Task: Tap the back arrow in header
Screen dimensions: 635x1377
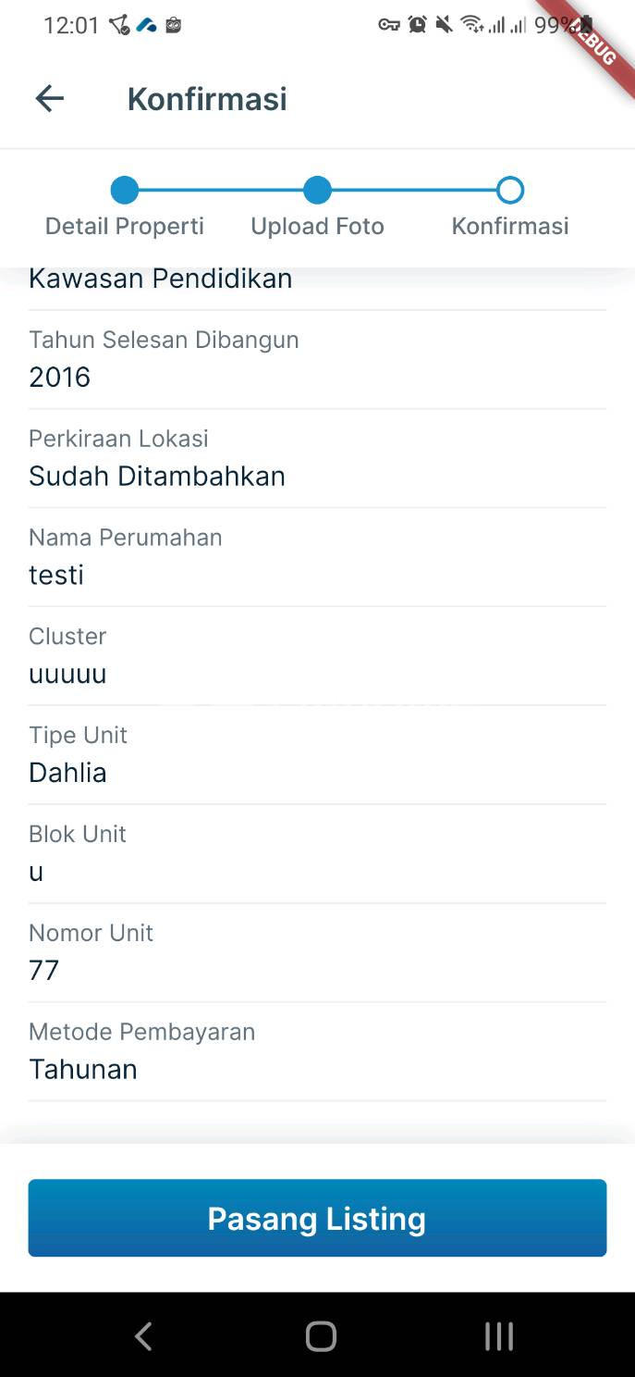Action: tap(50, 98)
